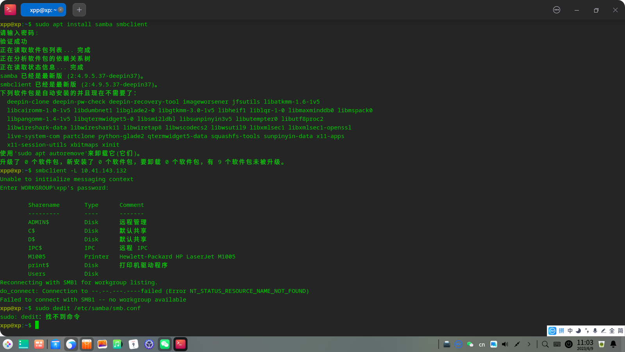This screenshot has width=625, height=352.
Task: Click the command 'sudo dedit /etc/samba/smb.conf'
Action: (x=88, y=308)
